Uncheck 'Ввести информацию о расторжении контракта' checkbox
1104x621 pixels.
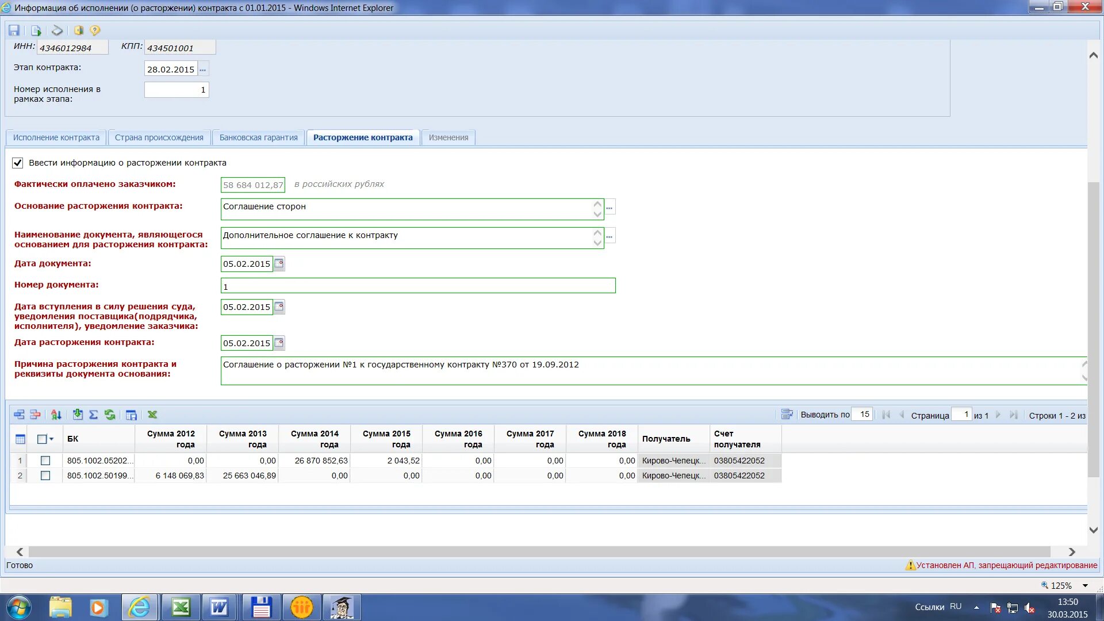point(18,163)
